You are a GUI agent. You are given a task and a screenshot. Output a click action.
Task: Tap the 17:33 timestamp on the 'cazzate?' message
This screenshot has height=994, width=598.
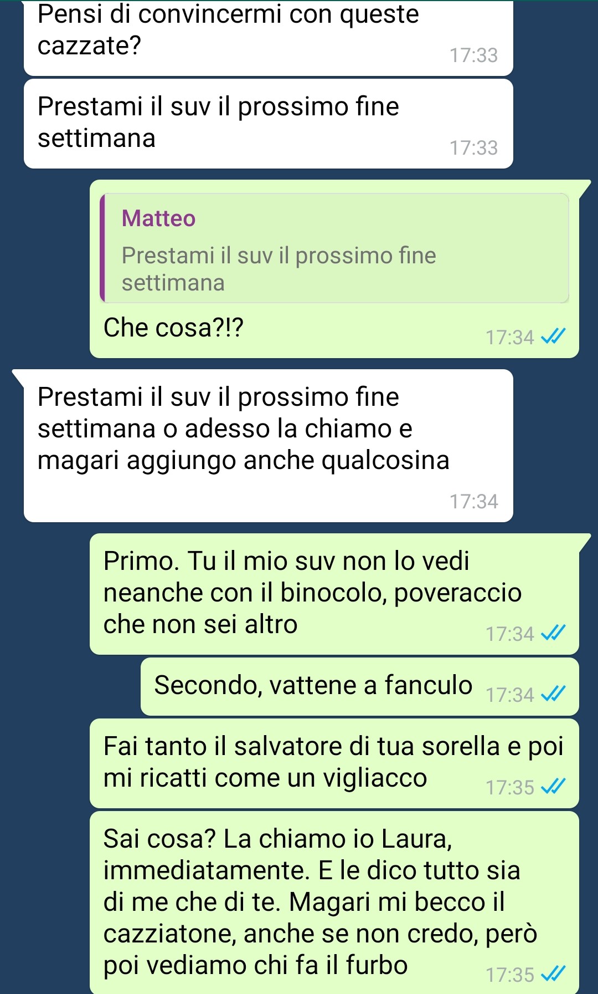click(x=474, y=55)
